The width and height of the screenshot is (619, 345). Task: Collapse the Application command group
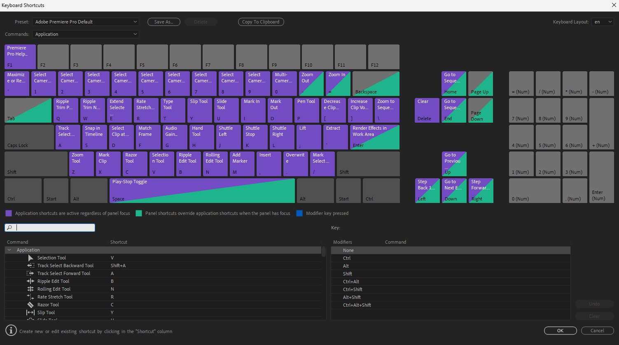click(x=9, y=250)
